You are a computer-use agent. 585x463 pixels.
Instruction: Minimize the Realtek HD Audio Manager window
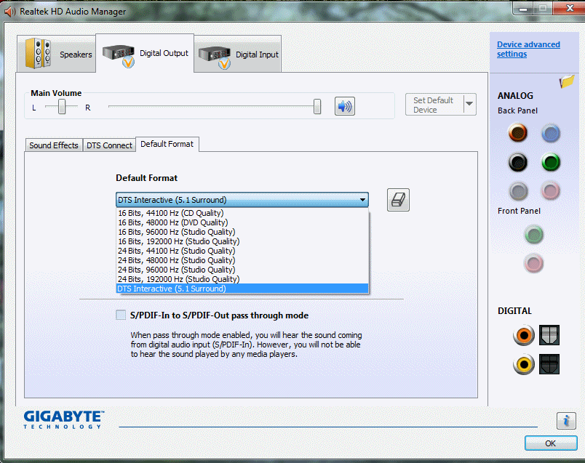coord(523,8)
